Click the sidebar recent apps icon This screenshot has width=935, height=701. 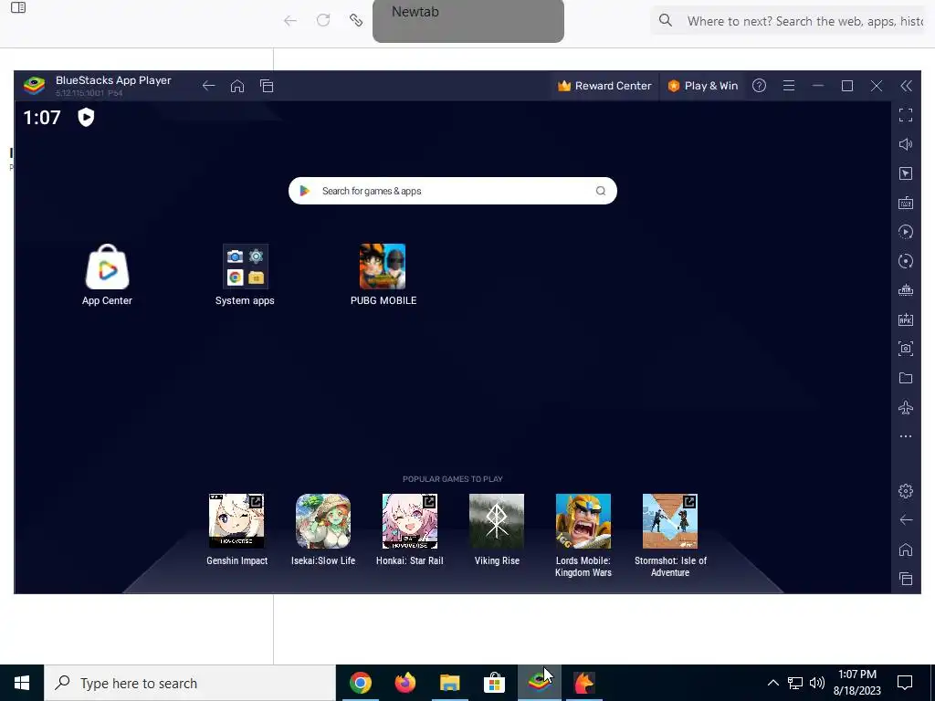tap(906, 578)
